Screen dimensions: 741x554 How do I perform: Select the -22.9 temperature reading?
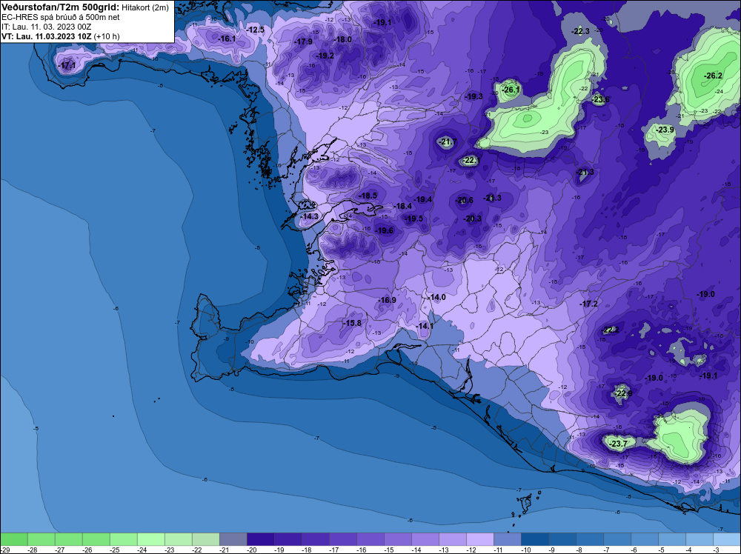623,393
